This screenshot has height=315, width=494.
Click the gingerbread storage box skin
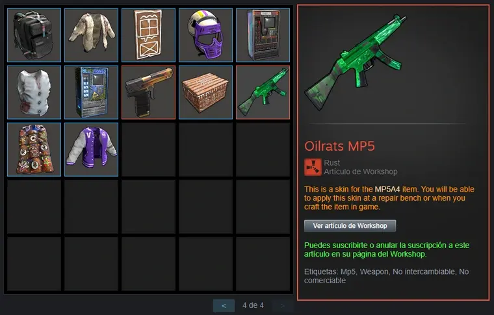click(206, 92)
